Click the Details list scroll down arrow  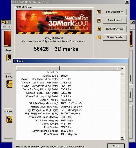[x=122, y=138]
